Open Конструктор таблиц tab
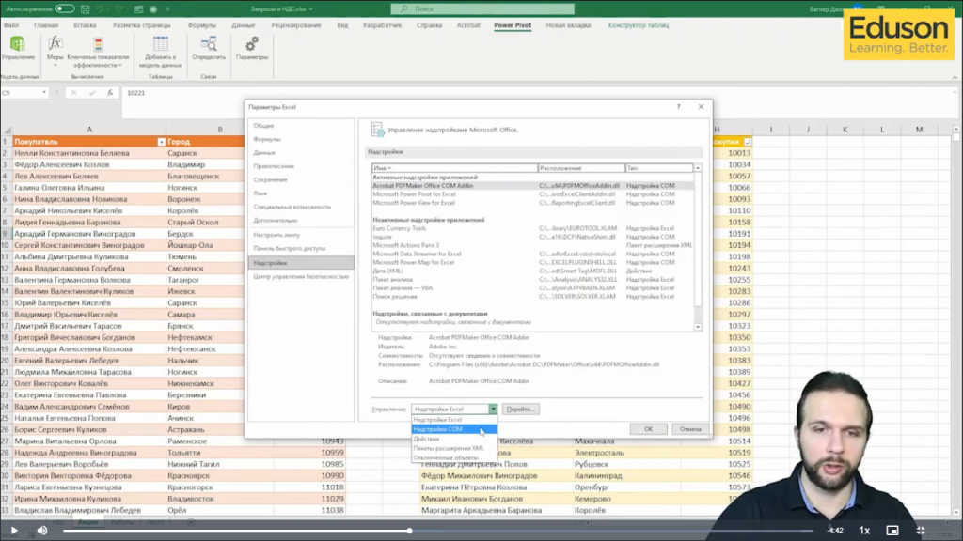This screenshot has height=541, width=963. (639, 25)
